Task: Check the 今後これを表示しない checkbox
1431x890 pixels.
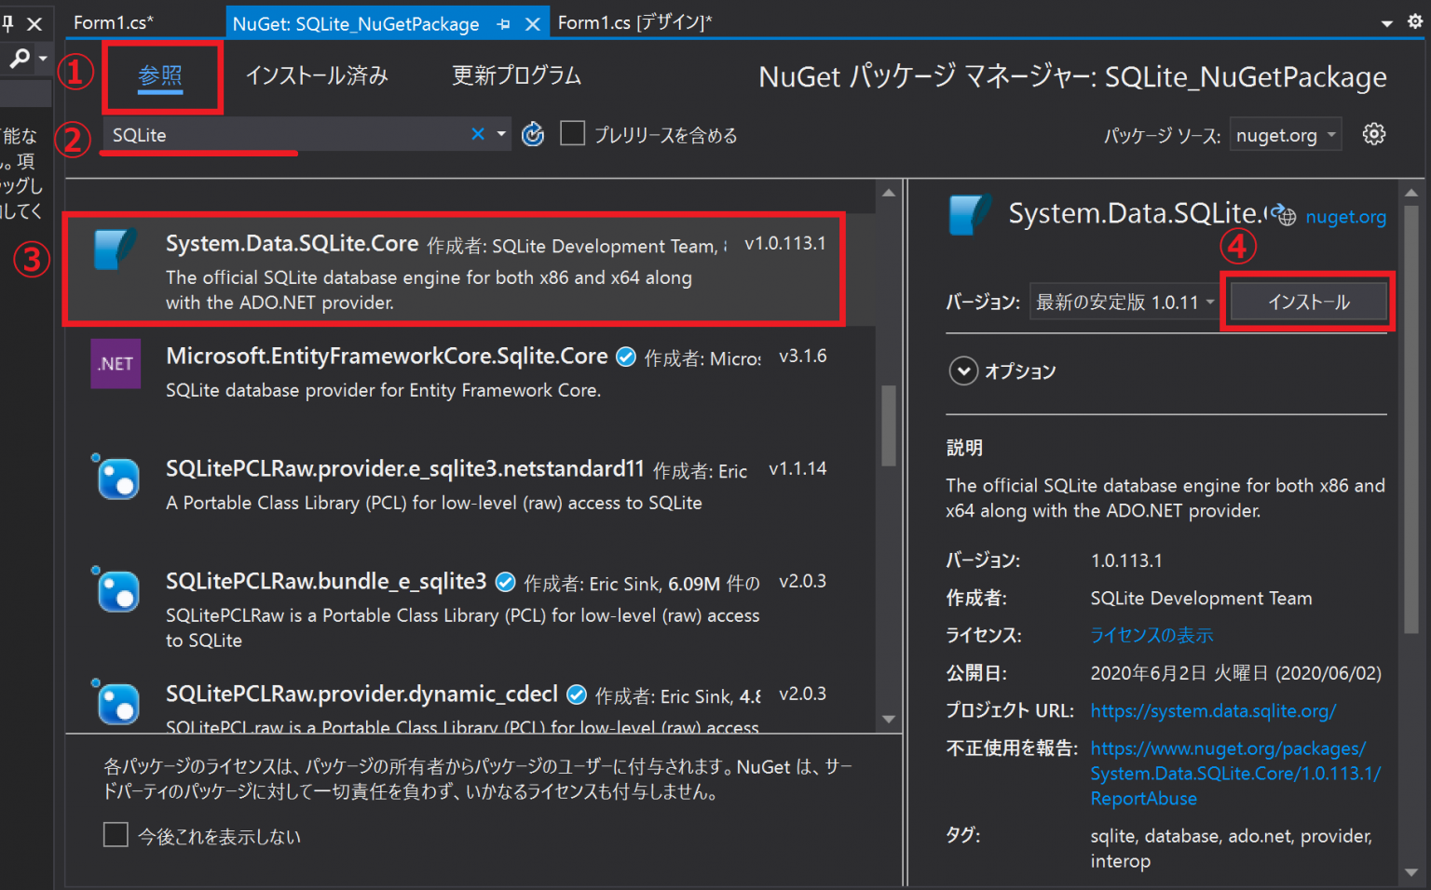Action: point(116,834)
